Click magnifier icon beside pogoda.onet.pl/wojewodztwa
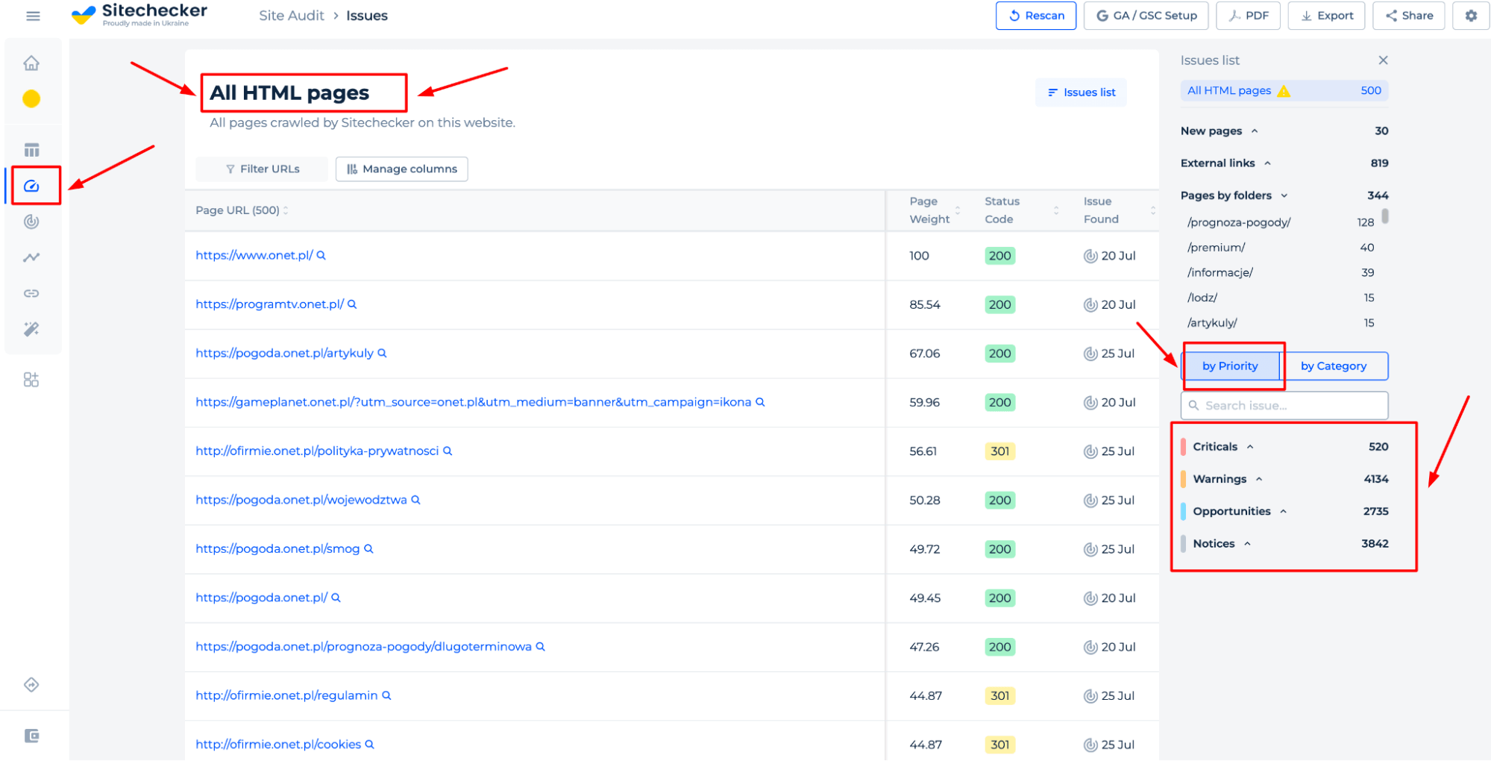 point(415,500)
